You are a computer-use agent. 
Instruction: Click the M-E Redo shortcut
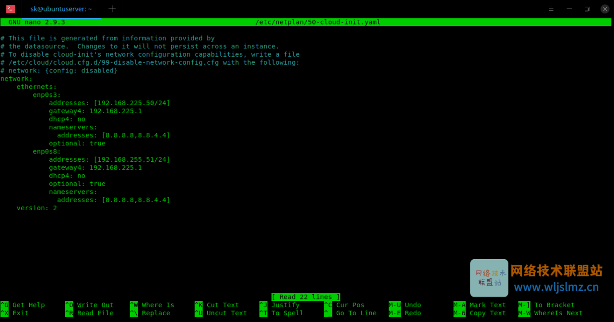click(x=405, y=313)
